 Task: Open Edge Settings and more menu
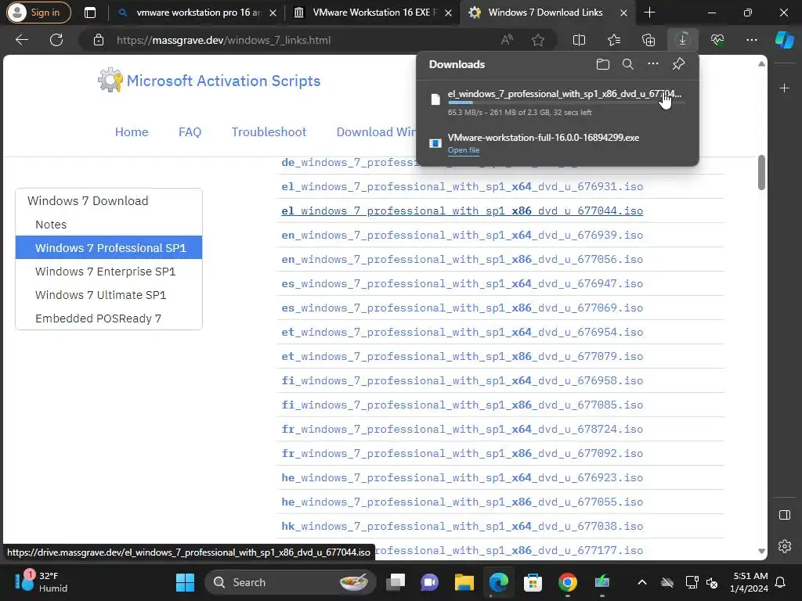[751, 40]
